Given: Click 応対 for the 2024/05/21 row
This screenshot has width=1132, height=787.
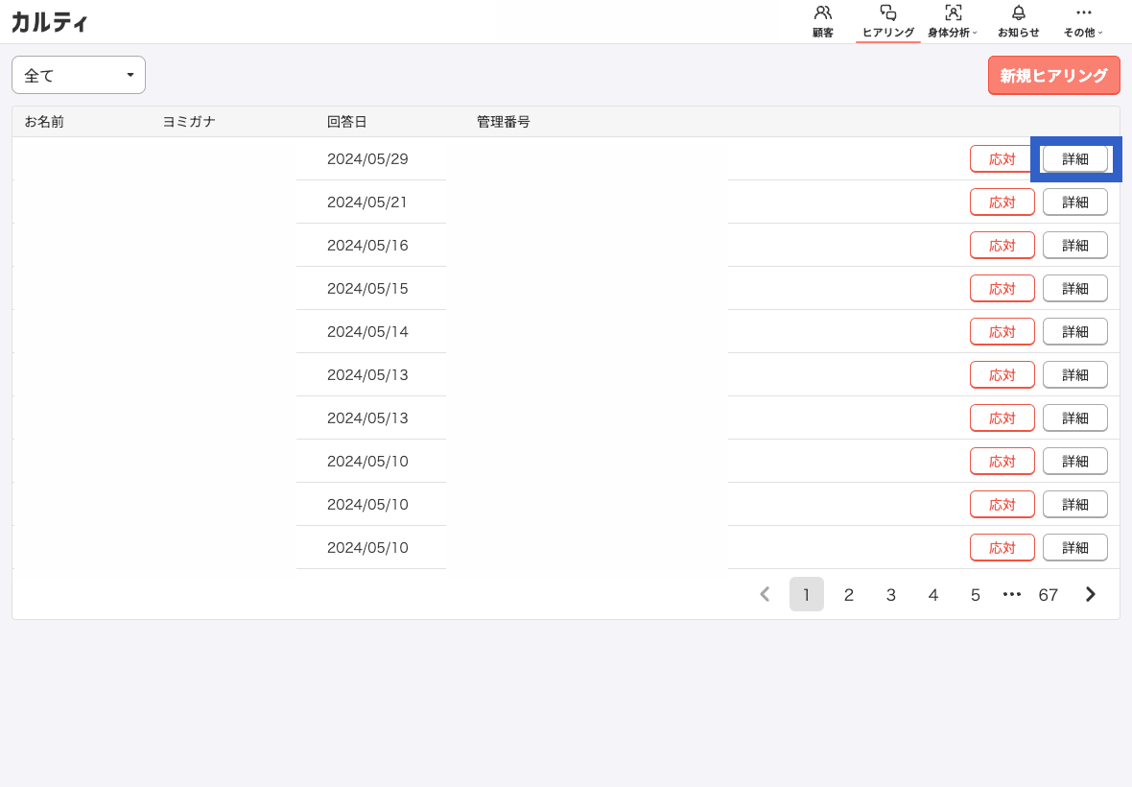Looking at the screenshot, I should (1002, 203).
